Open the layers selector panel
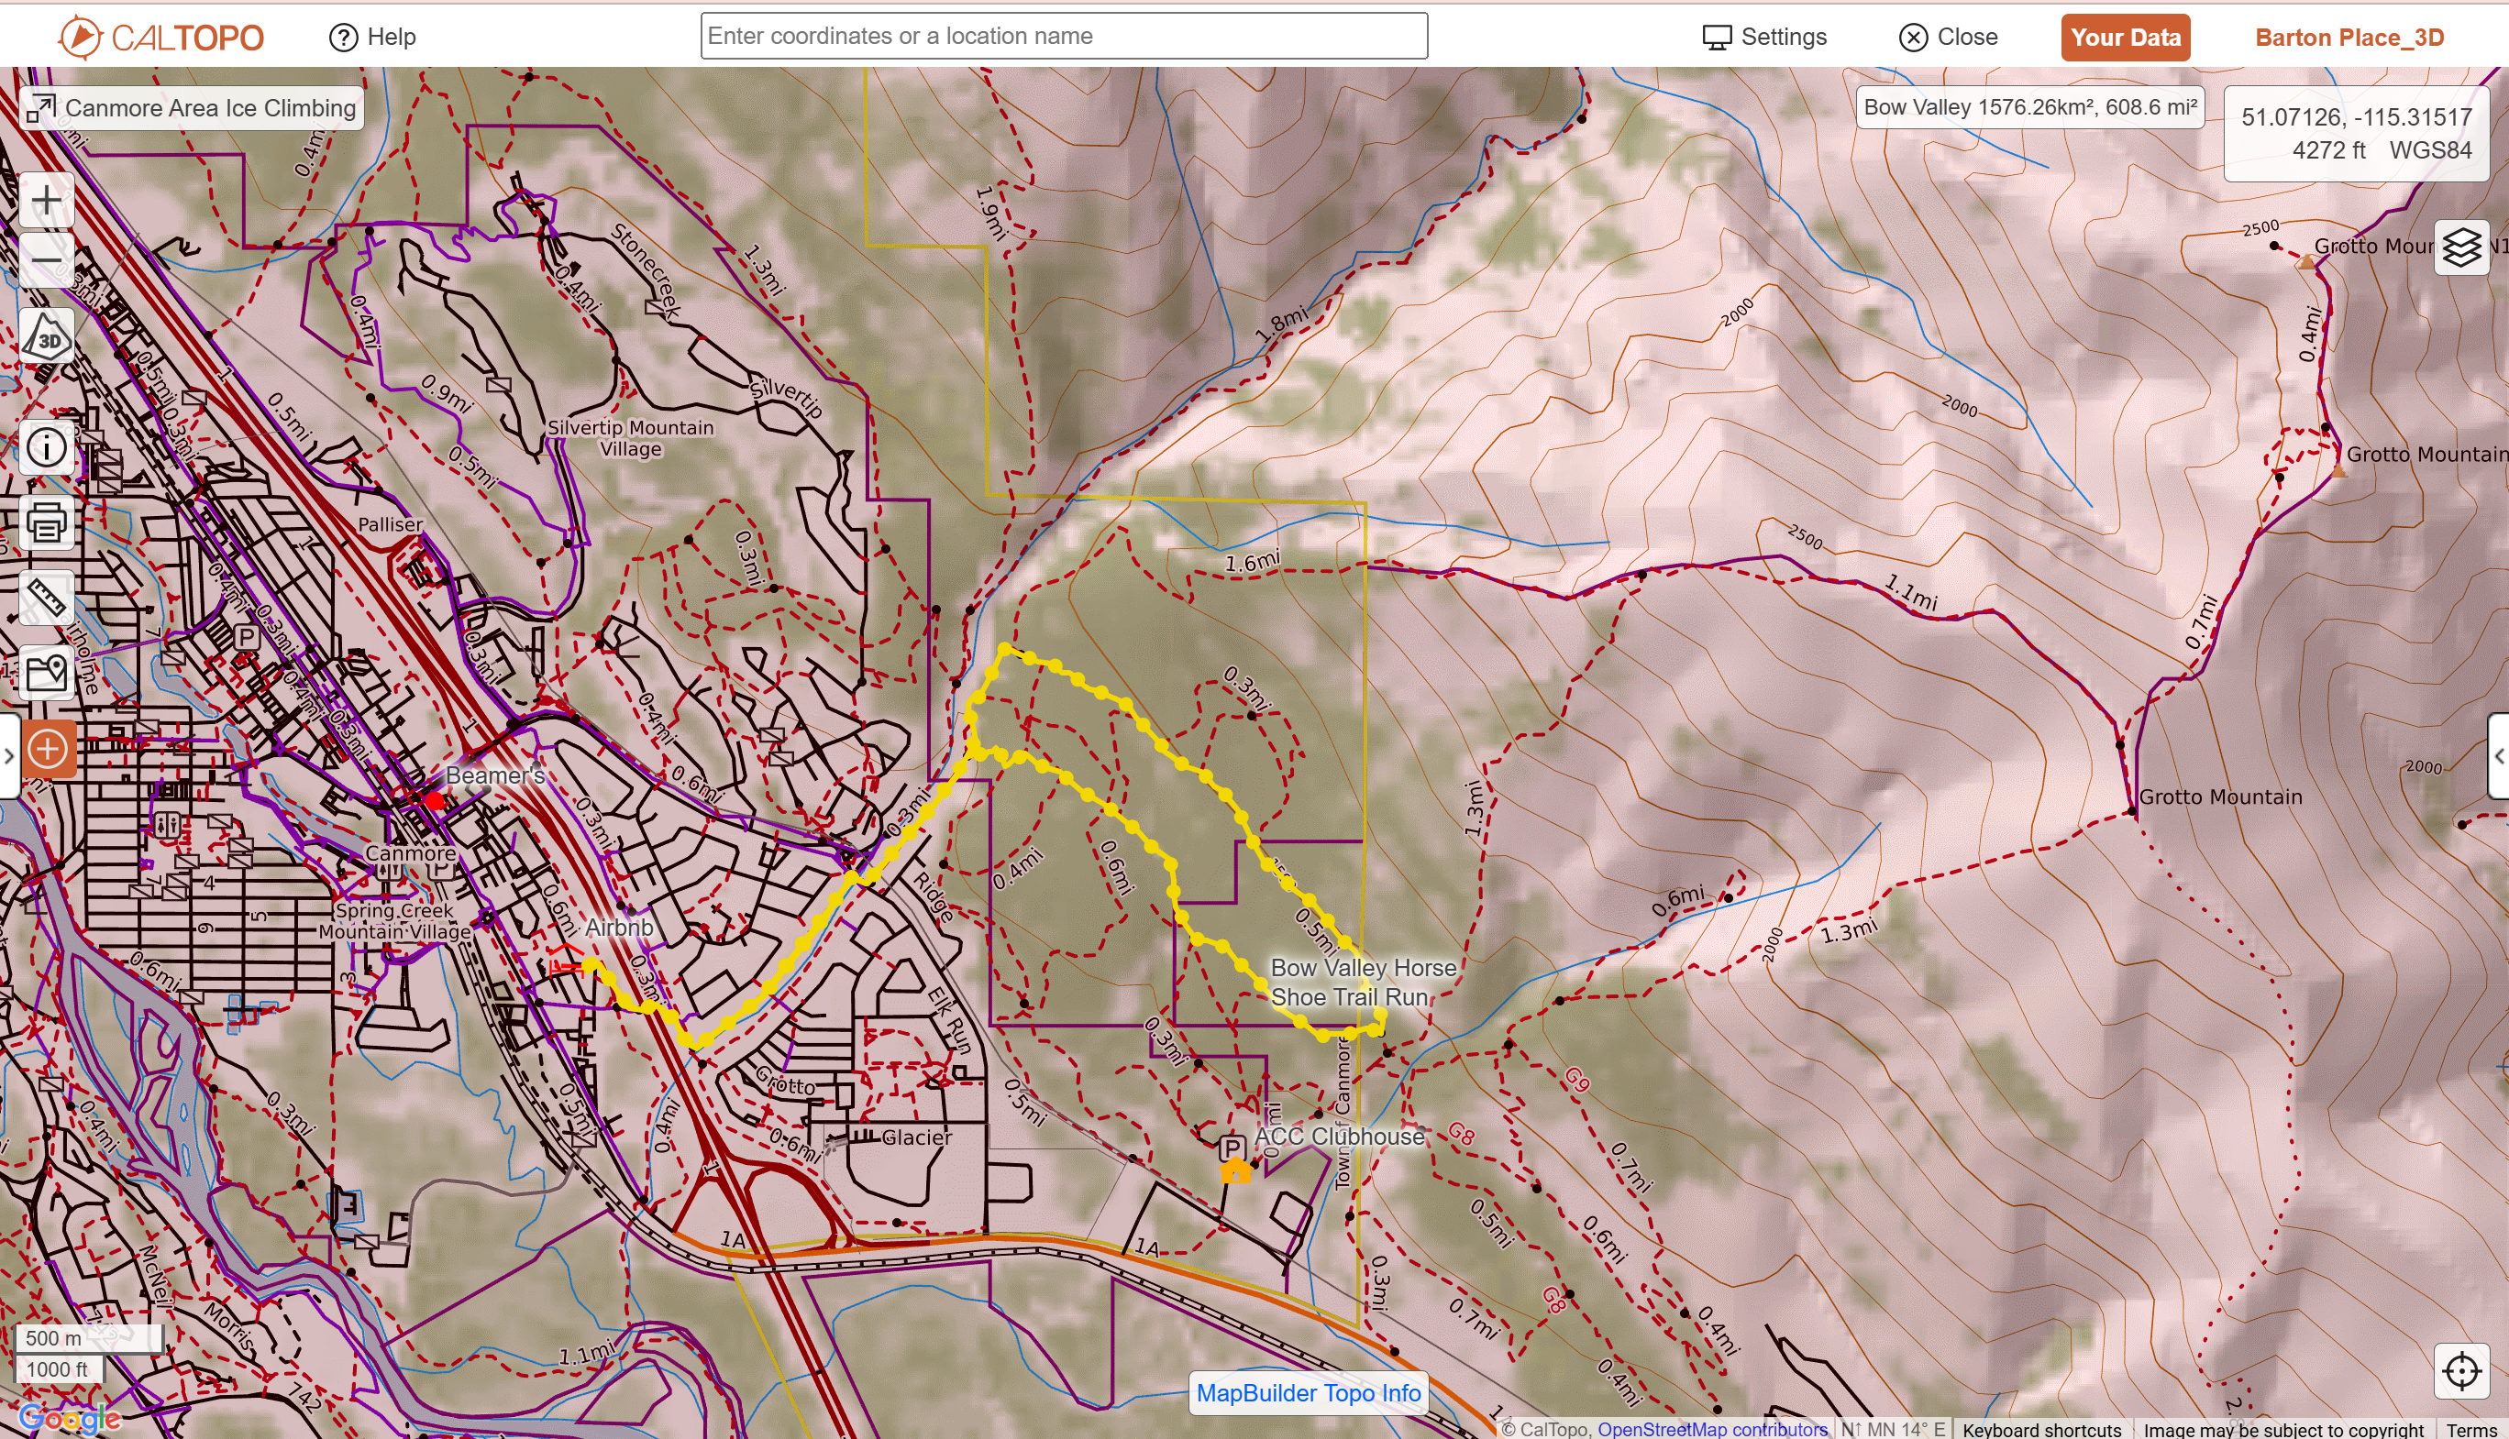Image resolution: width=2509 pixels, height=1439 pixels. (x=2461, y=247)
